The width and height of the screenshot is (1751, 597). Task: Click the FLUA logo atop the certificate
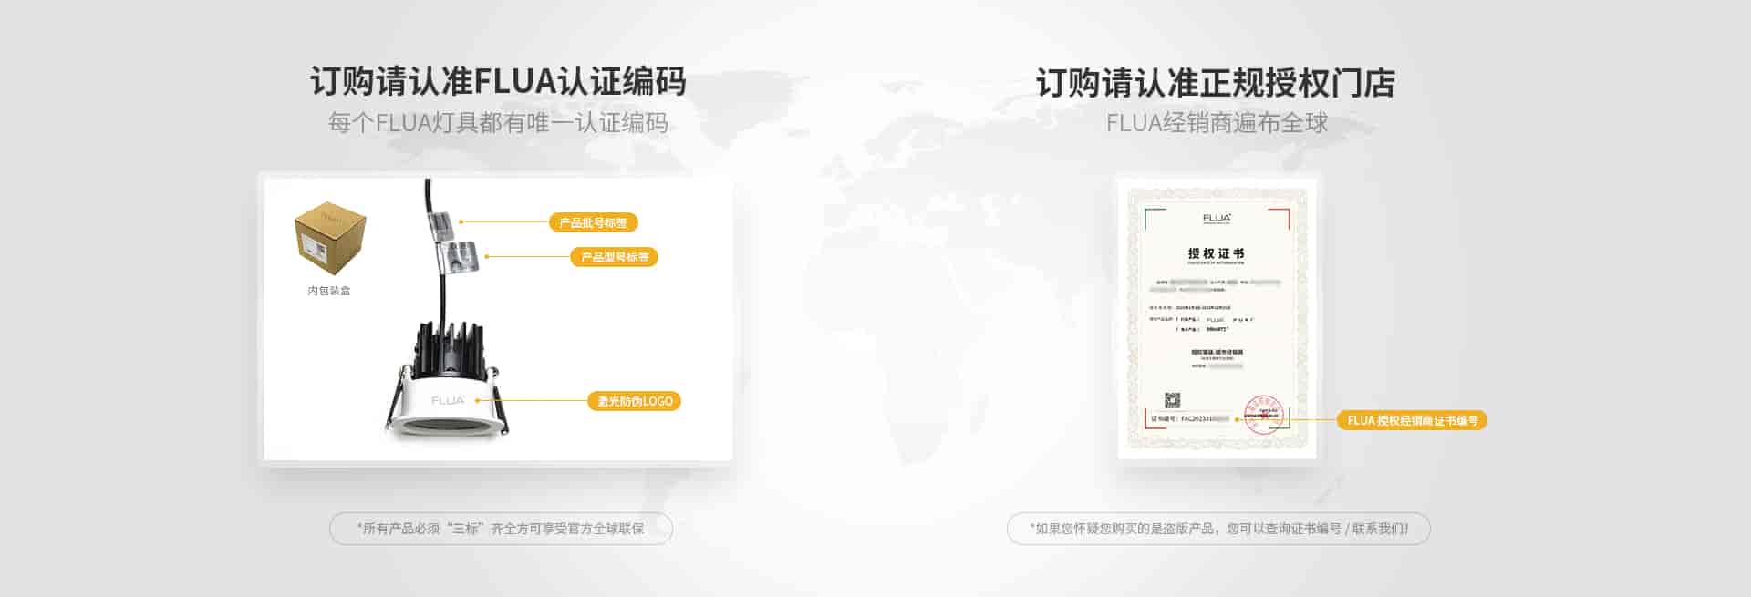(1217, 218)
